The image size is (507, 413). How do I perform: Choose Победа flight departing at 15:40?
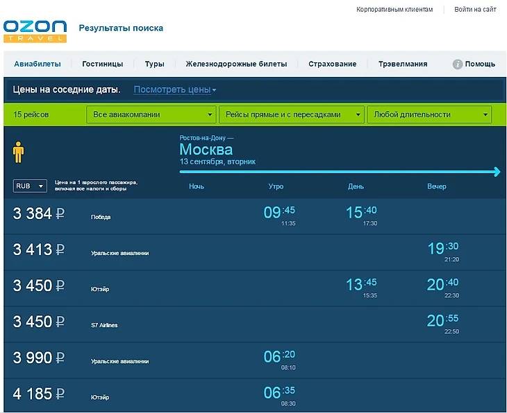(x=361, y=213)
